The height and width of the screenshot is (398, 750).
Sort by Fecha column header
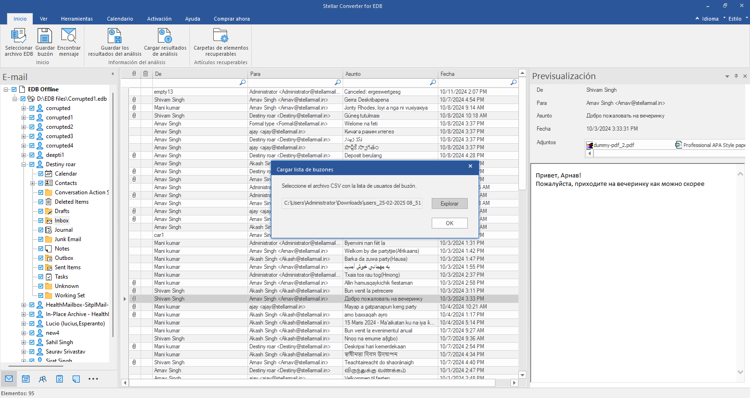pyautogui.click(x=478, y=74)
